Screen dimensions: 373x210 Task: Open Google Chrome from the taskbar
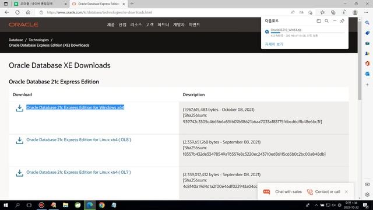[102, 205]
